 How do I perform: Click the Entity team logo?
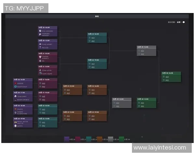tap(15, 126)
